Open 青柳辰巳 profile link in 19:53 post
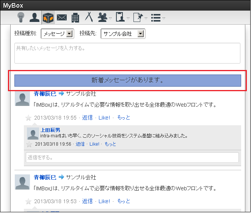The width and height of the screenshot is (251, 213). coord(45,177)
